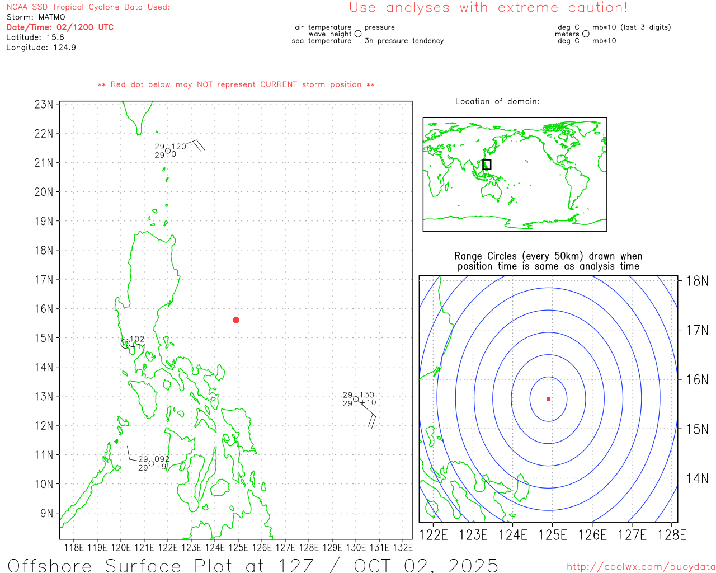Viewport: 716px width, 573px height.
Task: Select the station circle with pressure 120
Action: pos(168,151)
